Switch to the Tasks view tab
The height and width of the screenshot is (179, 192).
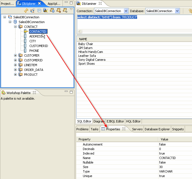tap(95, 129)
